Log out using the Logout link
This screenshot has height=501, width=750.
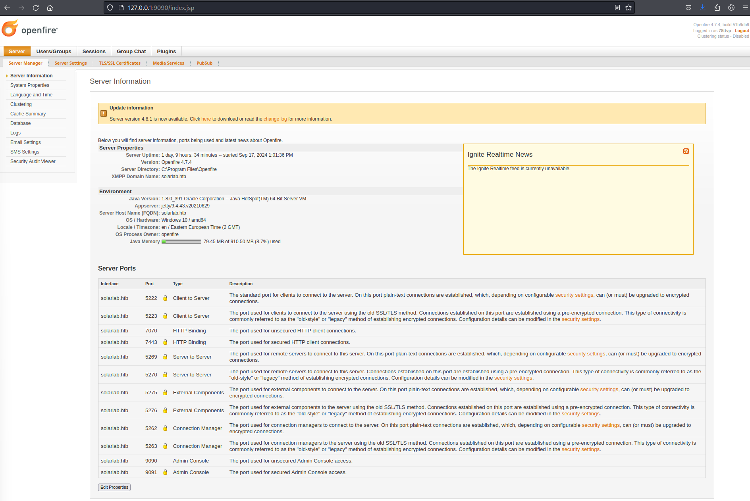click(x=742, y=31)
